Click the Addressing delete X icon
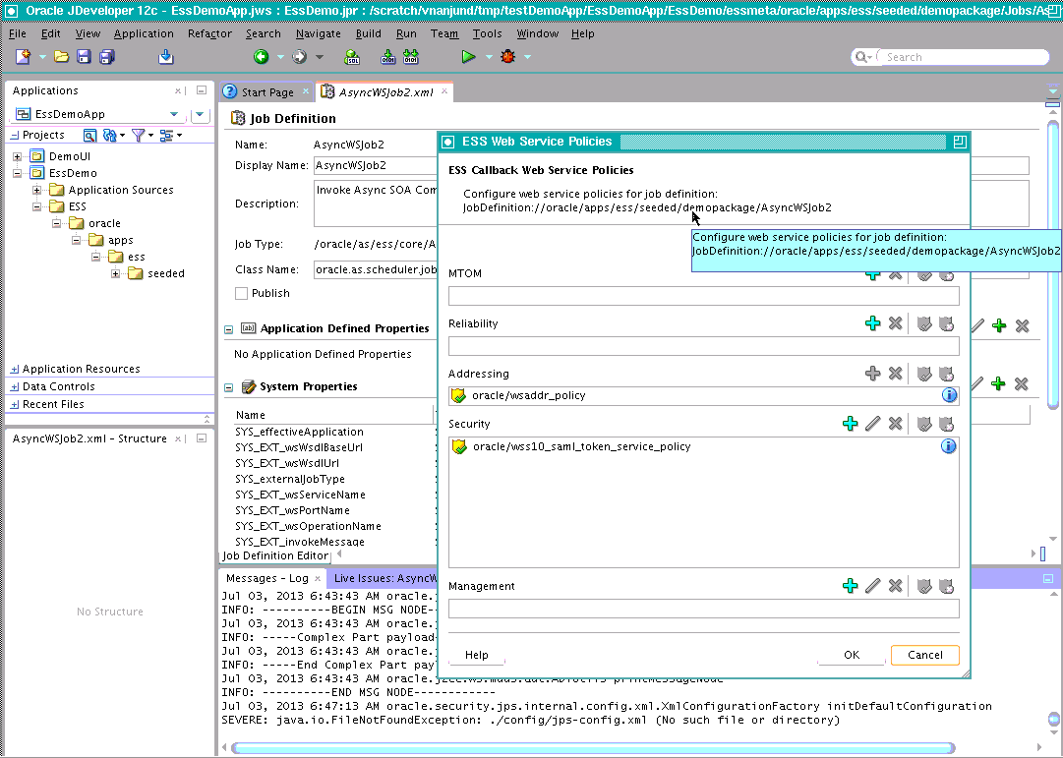1063x758 pixels. pos(896,374)
